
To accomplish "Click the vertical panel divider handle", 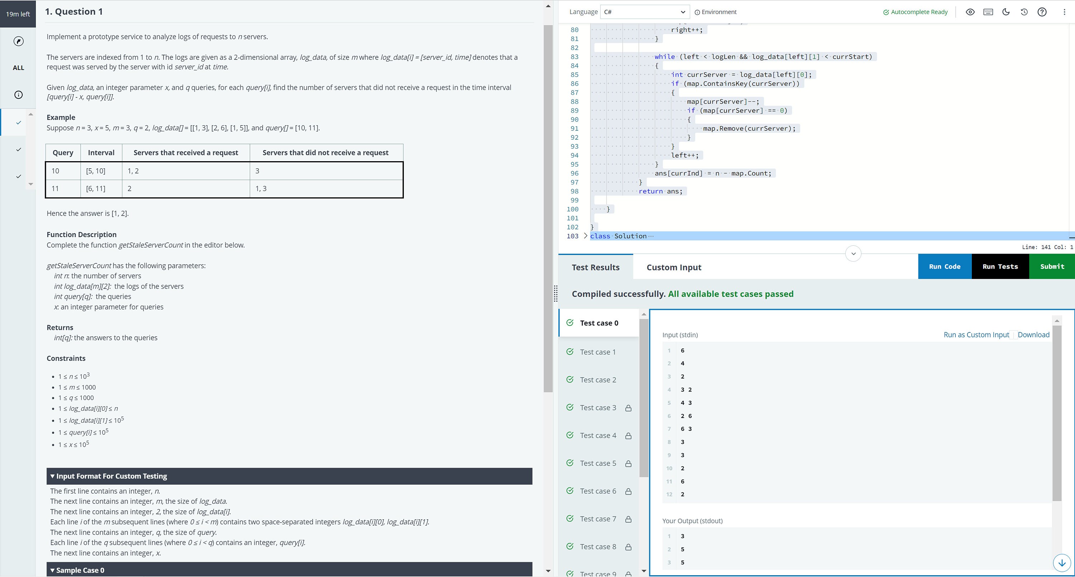I will point(555,293).
